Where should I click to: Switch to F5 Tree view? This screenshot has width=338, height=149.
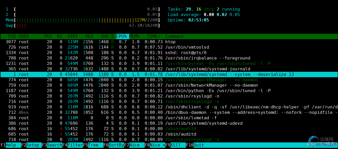[93, 145]
